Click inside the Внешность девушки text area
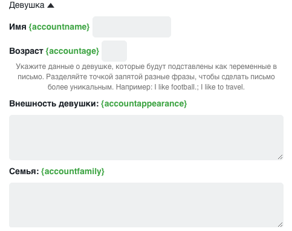 (146, 137)
